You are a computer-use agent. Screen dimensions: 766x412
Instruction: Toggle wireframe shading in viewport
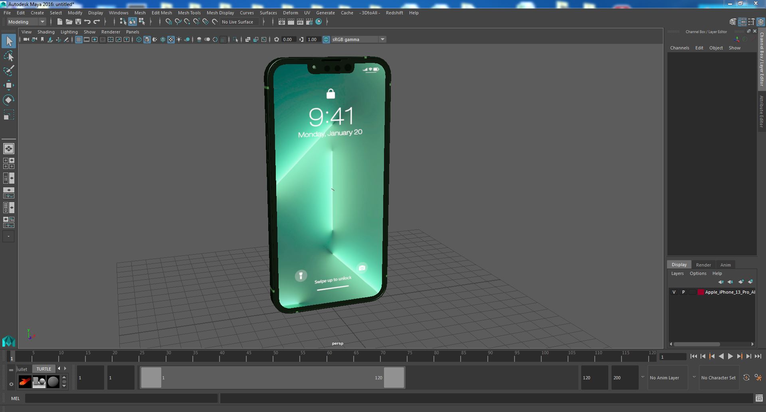tap(139, 39)
